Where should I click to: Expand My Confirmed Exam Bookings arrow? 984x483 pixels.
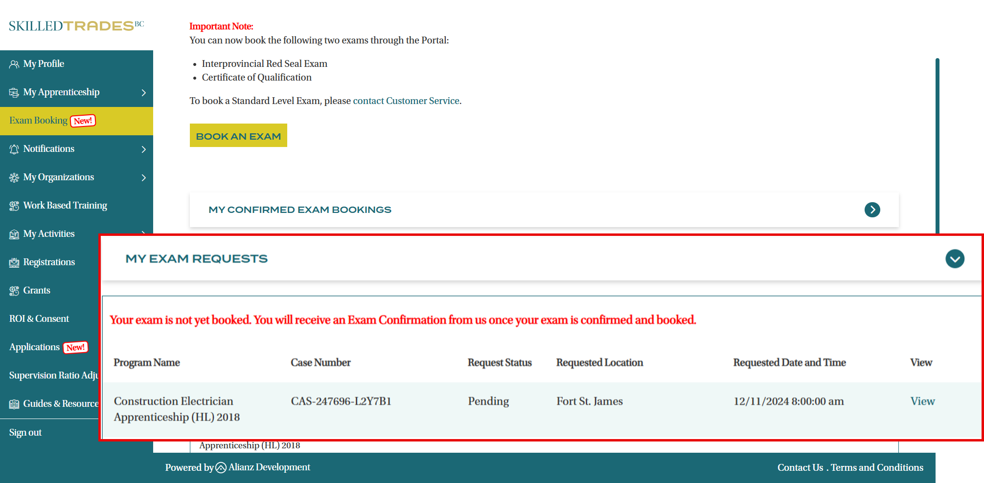coord(872,210)
